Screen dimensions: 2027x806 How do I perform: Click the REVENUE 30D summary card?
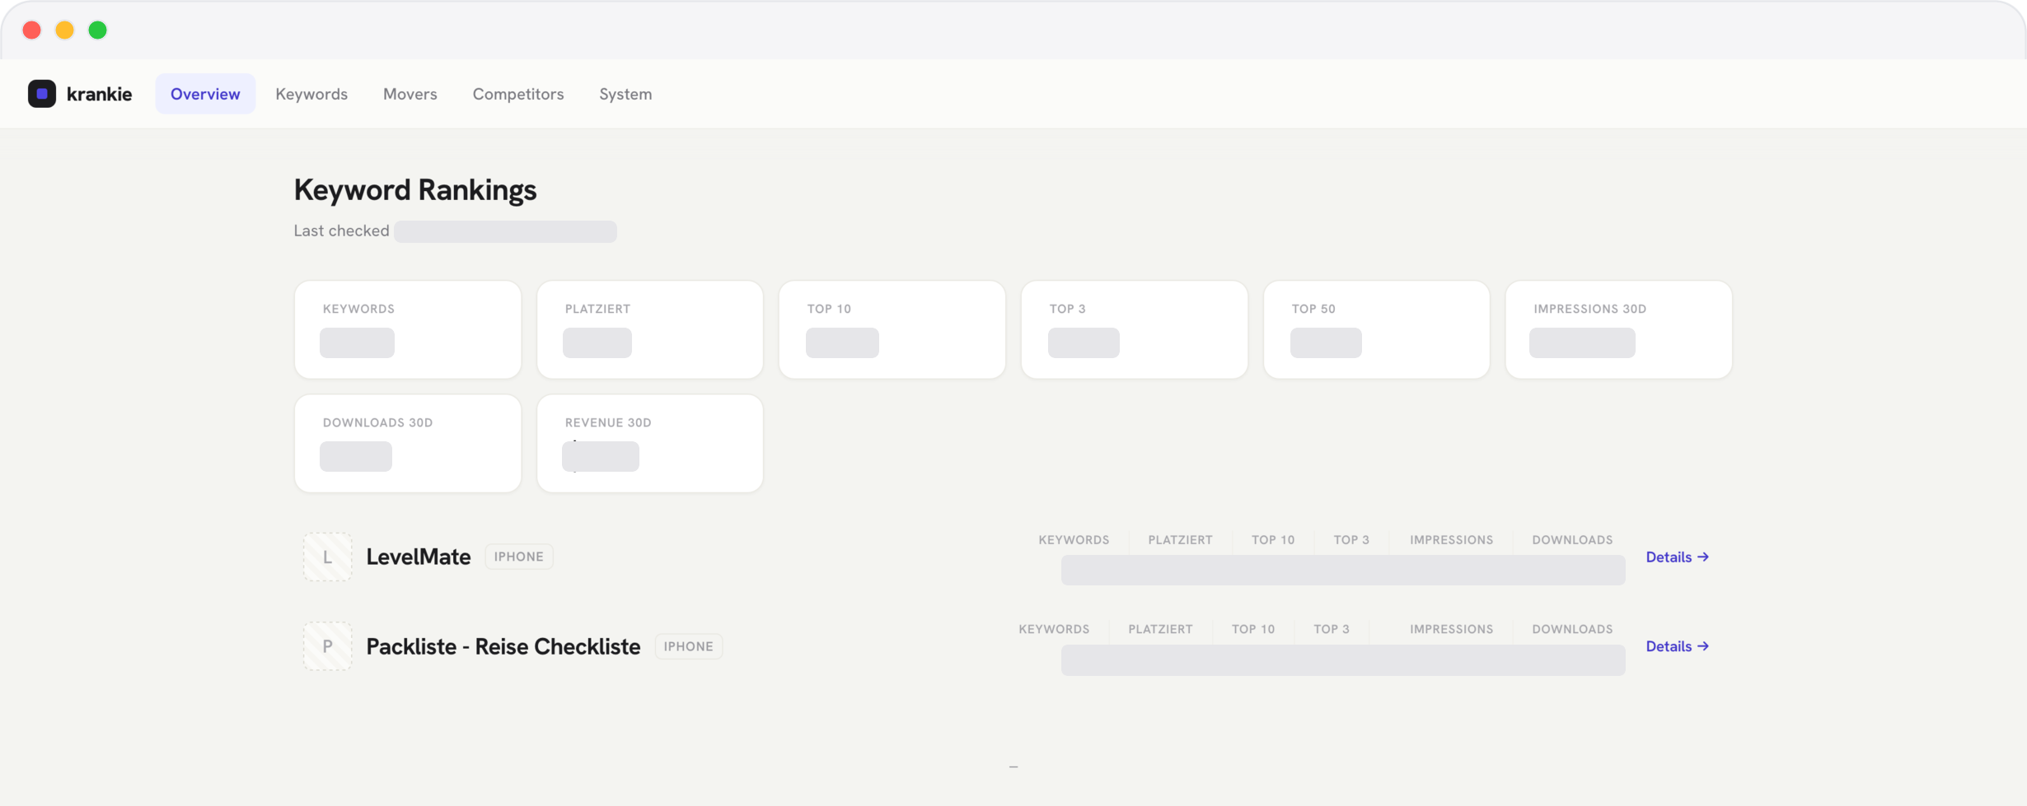coord(650,444)
